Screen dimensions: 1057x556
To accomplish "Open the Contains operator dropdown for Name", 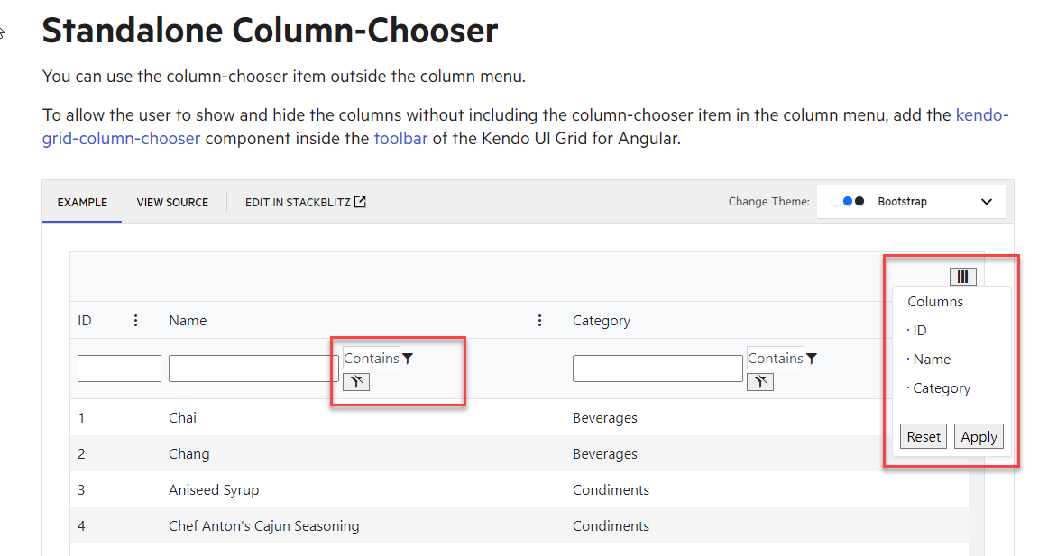I will click(371, 359).
